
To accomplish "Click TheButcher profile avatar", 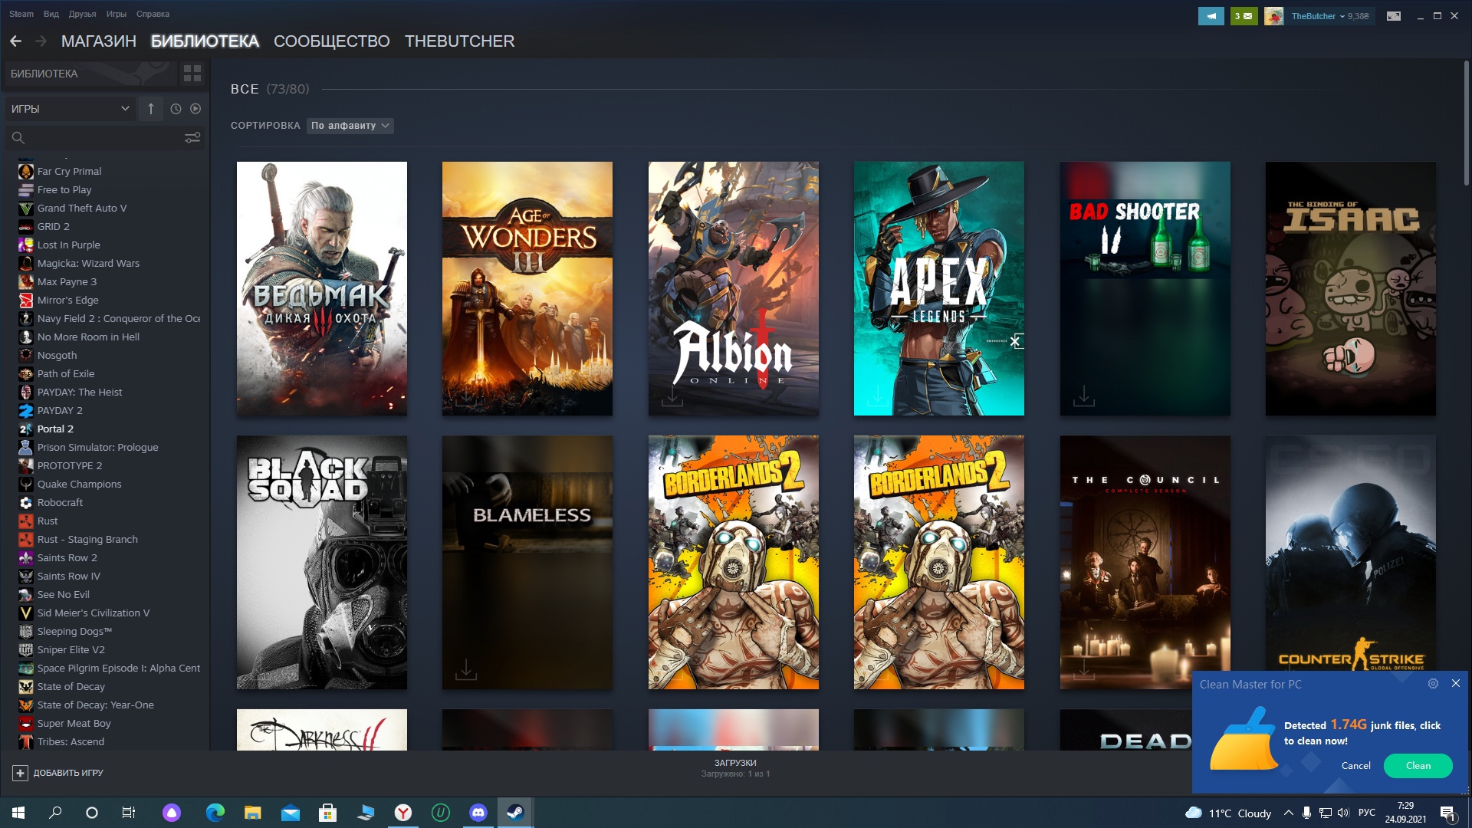I will 1274,16.
